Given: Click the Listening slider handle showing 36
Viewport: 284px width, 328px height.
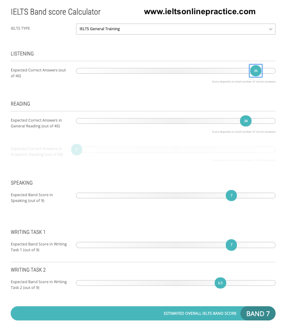Looking at the screenshot, I should (256, 71).
